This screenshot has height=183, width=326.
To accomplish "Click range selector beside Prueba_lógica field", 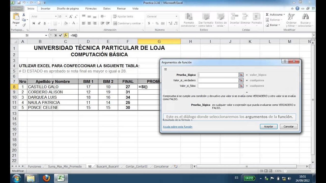I will [x=241, y=75].
